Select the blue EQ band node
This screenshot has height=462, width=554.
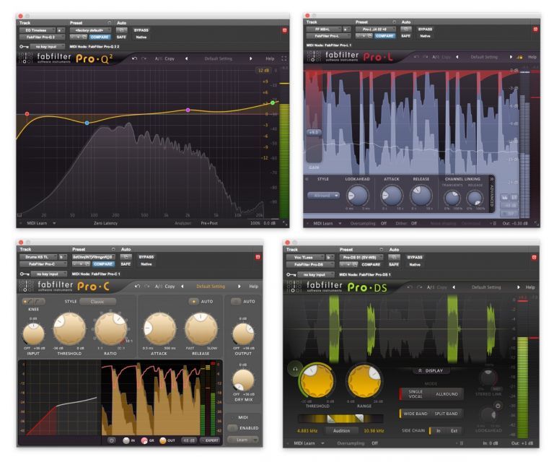(87, 123)
